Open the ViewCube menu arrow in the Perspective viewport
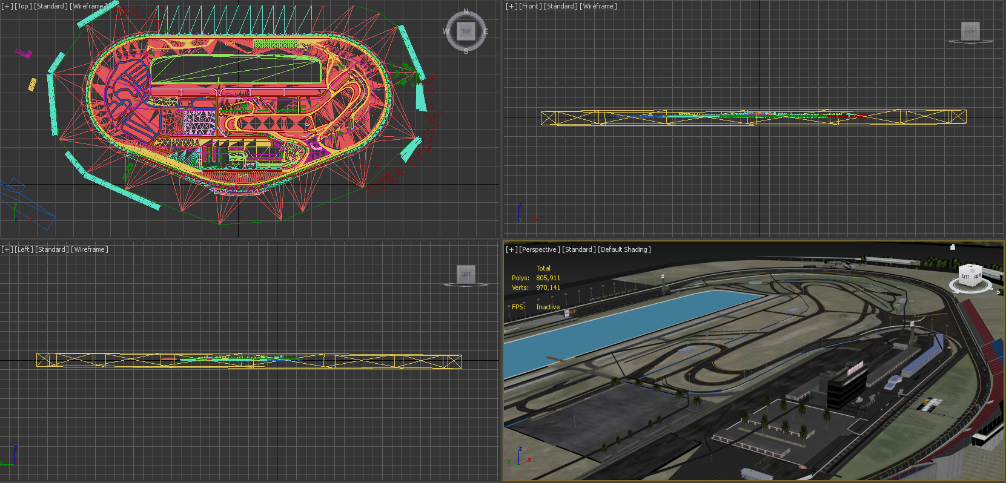This screenshot has width=1006, height=483. pyautogui.click(x=998, y=292)
